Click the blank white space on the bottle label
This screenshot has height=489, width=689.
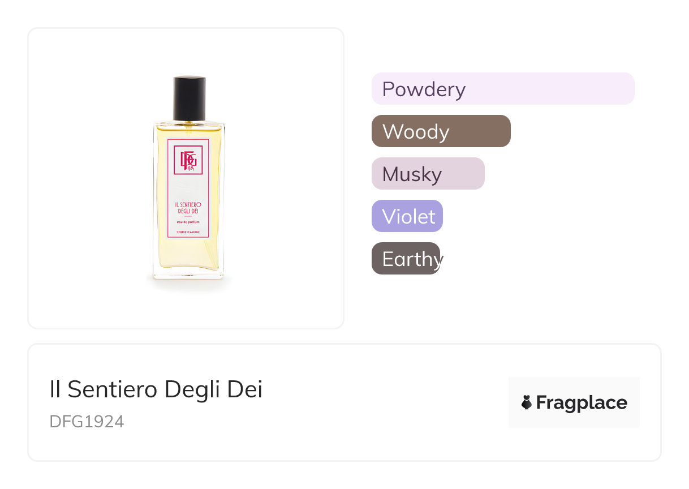tap(189, 188)
